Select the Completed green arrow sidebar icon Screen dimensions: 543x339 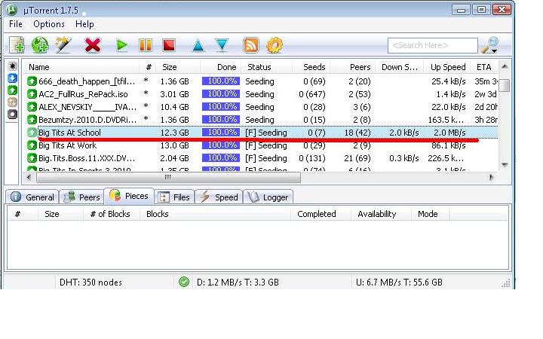(x=13, y=90)
